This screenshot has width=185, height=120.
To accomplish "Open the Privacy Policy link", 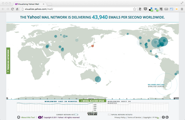I will [120, 117].
